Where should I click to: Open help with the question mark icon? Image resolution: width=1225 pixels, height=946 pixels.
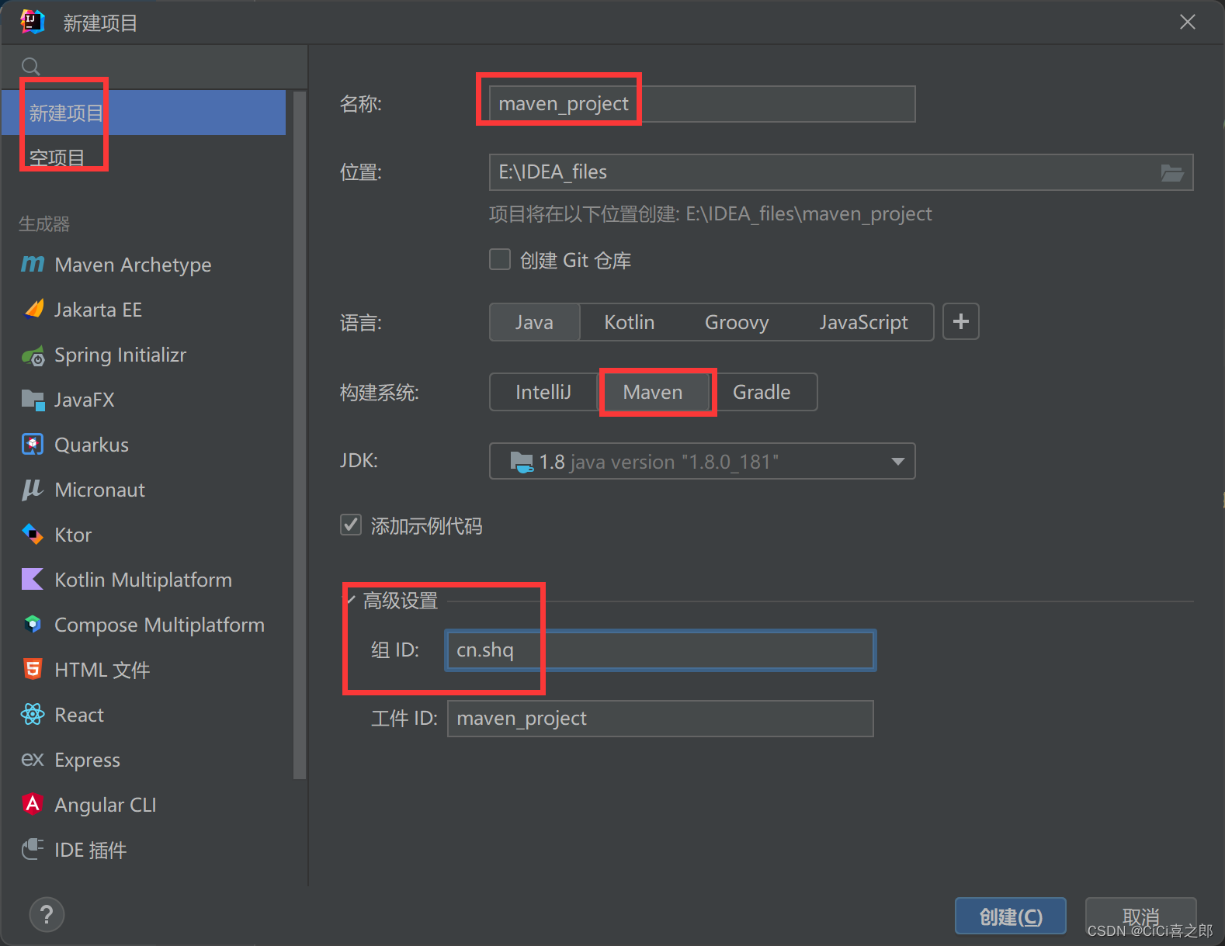pos(47,915)
